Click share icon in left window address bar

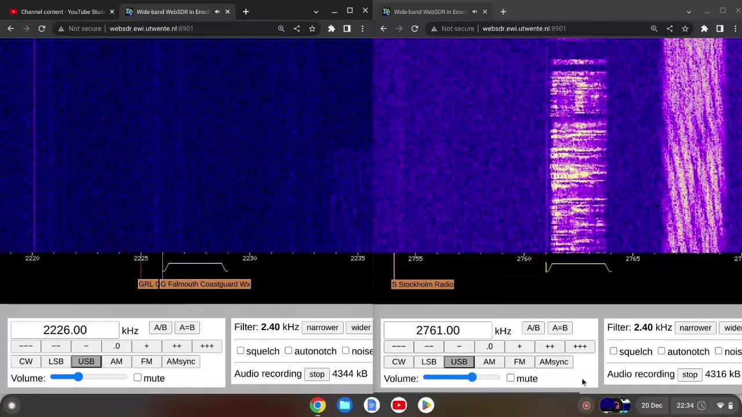[297, 28]
